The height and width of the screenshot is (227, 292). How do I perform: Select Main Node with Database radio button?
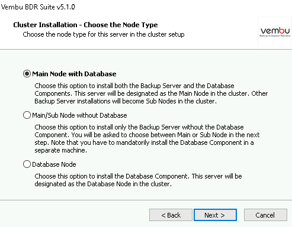[x=27, y=74]
